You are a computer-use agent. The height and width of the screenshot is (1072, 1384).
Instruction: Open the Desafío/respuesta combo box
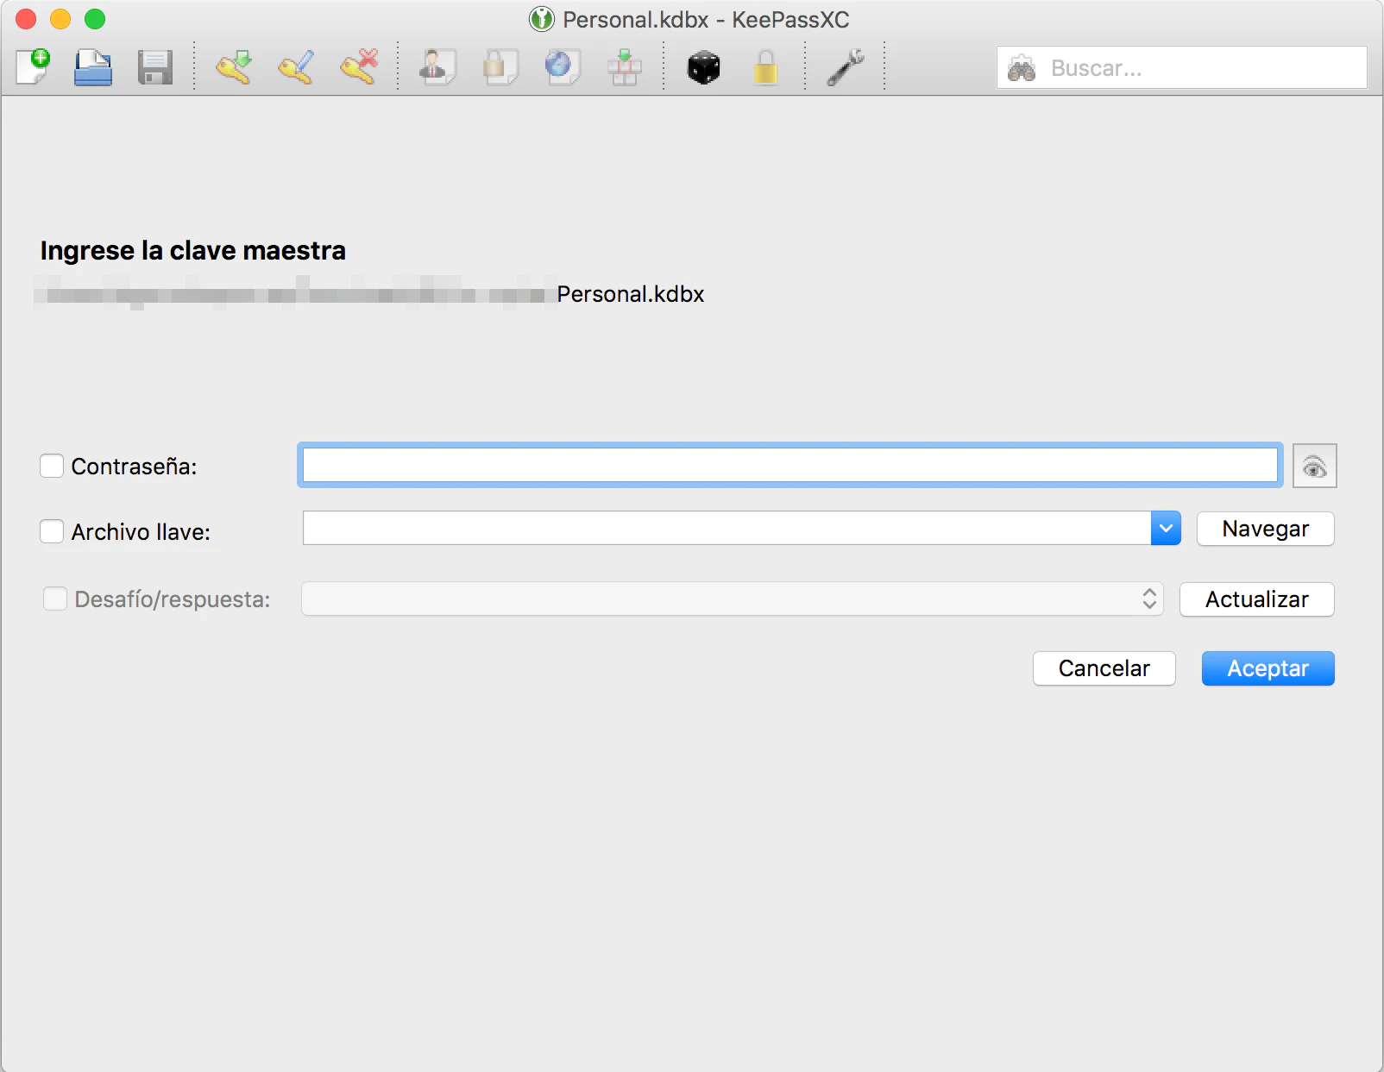[x=732, y=599]
